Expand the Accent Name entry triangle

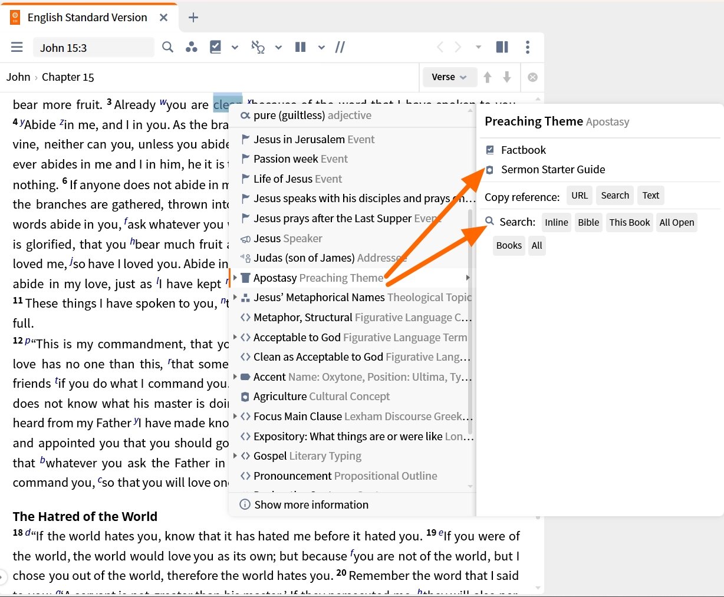(235, 377)
